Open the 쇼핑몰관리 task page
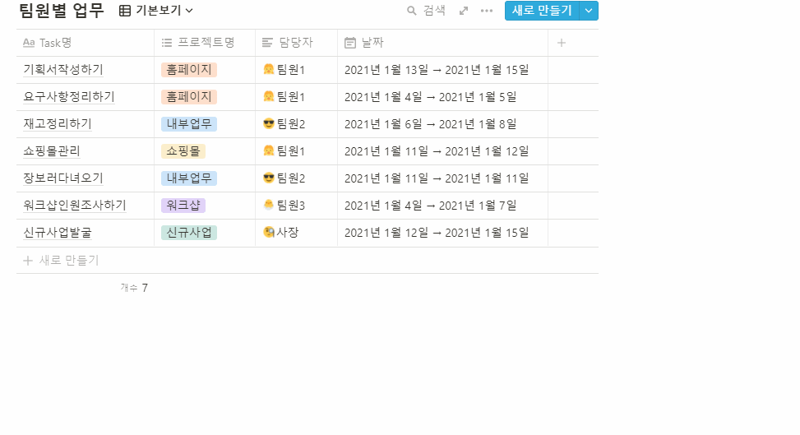The height and width of the screenshot is (435, 800). coord(52,151)
